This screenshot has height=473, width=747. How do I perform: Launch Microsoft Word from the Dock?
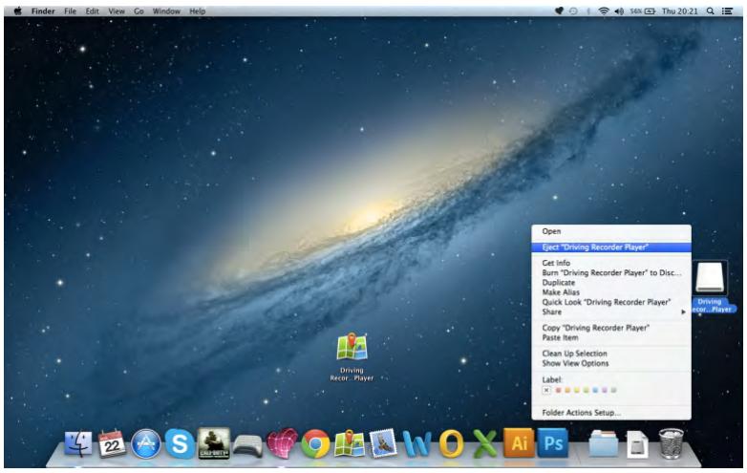click(417, 444)
